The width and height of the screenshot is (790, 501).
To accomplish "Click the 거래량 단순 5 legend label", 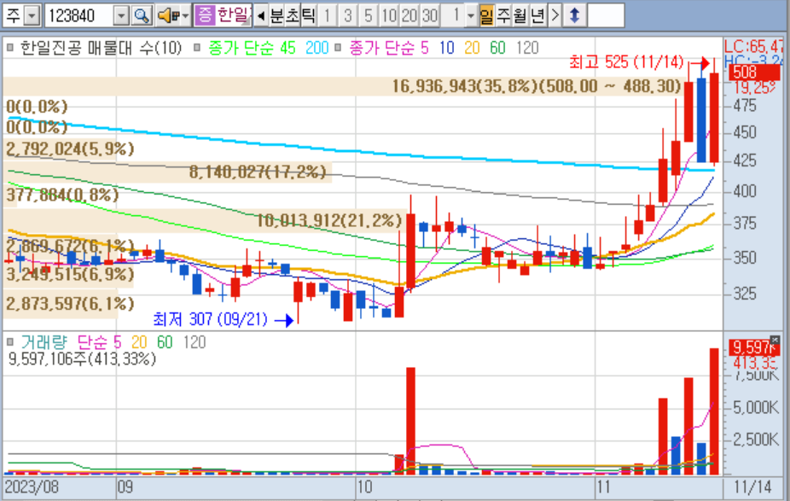I will [x=71, y=342].
